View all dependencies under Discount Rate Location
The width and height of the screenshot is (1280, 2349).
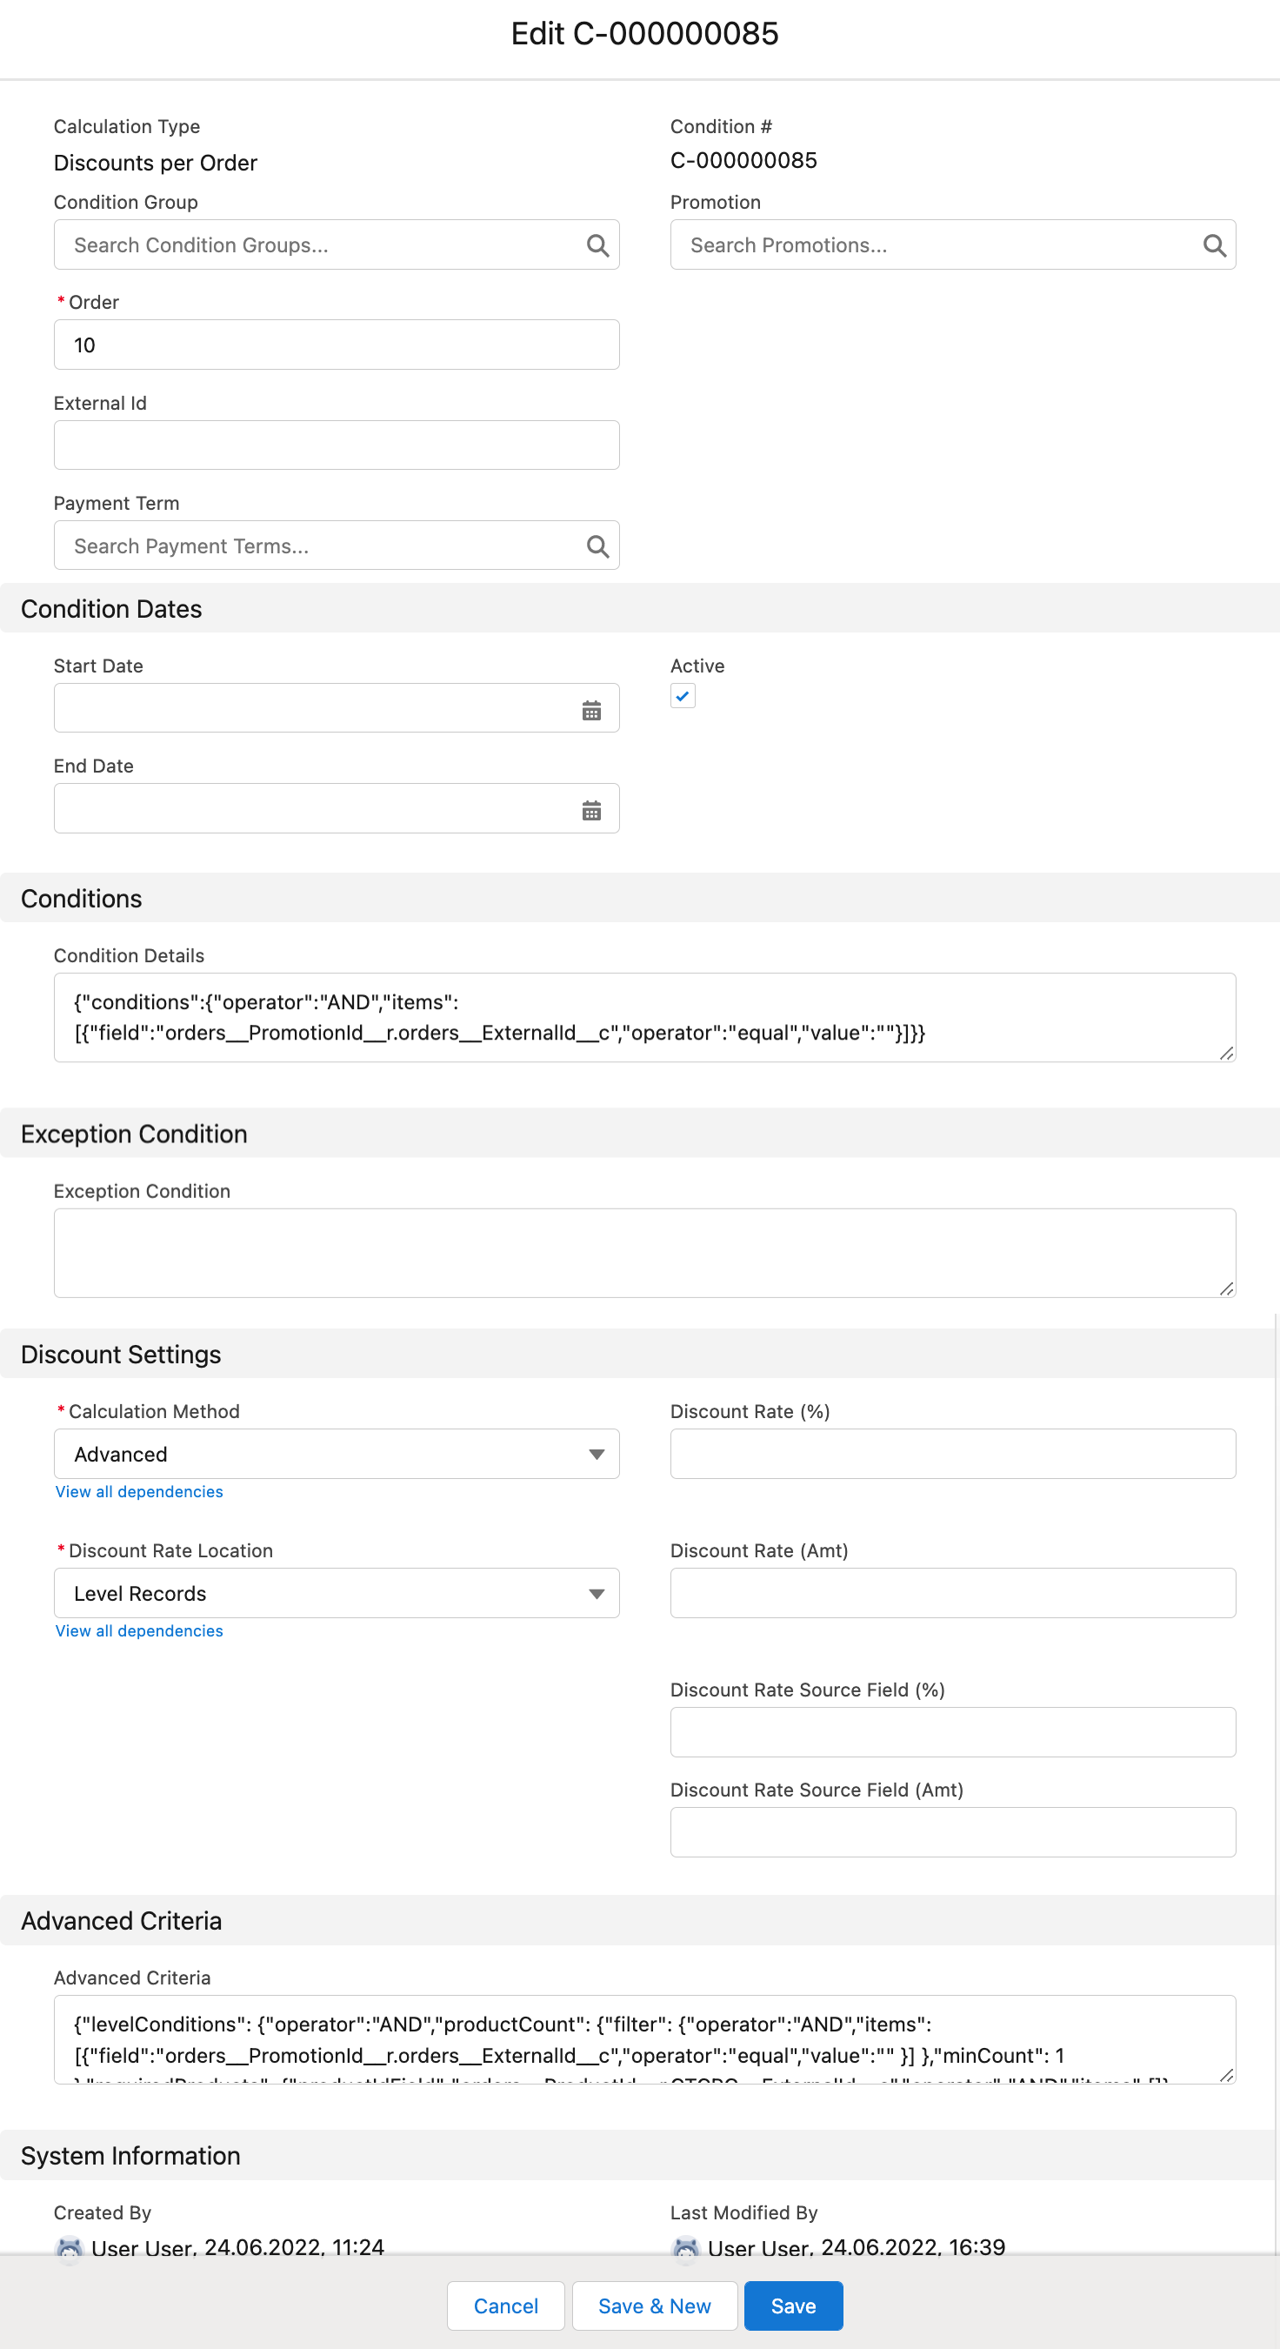click(138, 1630)
